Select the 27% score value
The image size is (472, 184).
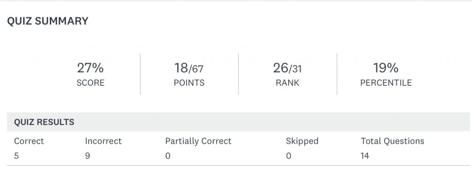click(90, 68)
